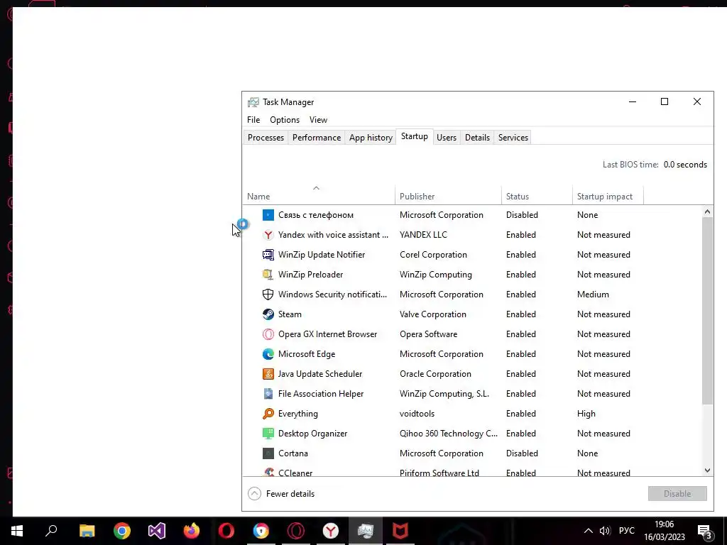This screenshot has width=727, height=545.
Task: Click scrollbar down arrow in startup list
Action: pos(707,470)
